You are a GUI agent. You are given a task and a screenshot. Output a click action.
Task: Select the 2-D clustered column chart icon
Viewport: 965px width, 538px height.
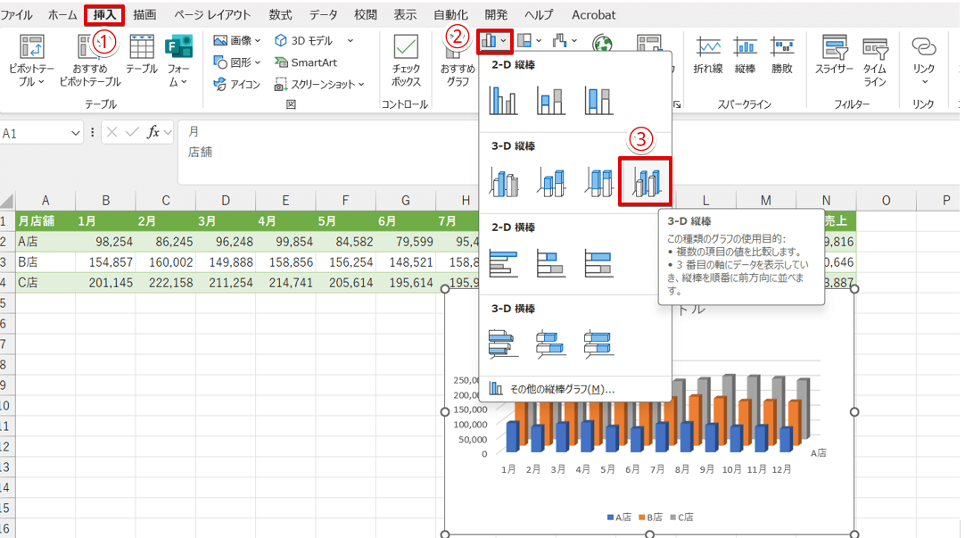pos(503,100)
